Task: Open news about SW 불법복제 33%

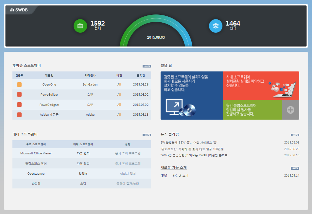Action: click(x=189, y=143)
